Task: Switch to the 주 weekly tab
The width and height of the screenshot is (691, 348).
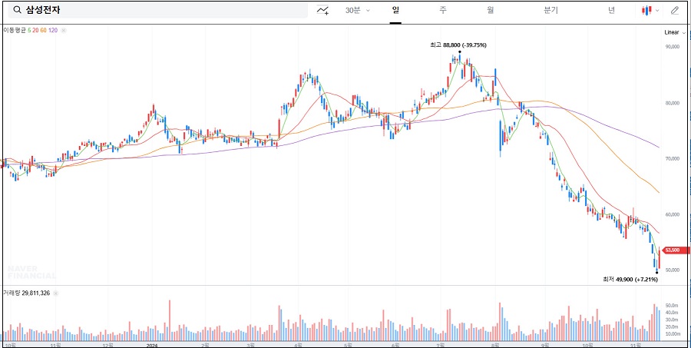Action: (x=442, y=10)
